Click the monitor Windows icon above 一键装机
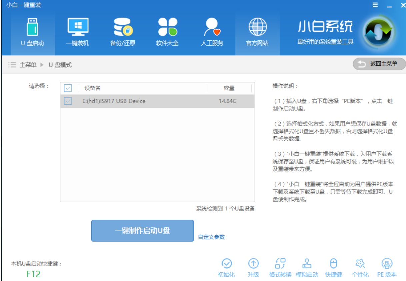The width and height of the screenshot is (406, 281). pos(78,27)
